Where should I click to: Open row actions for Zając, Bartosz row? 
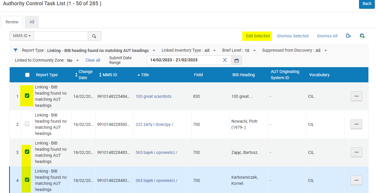click(x=356, y=152)
